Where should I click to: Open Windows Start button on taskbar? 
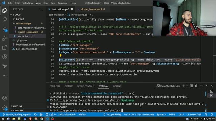pos(3,119)
